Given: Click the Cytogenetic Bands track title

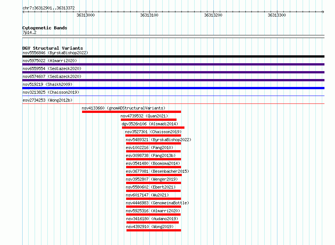Looking at the screenshot, I should [45, 28].
